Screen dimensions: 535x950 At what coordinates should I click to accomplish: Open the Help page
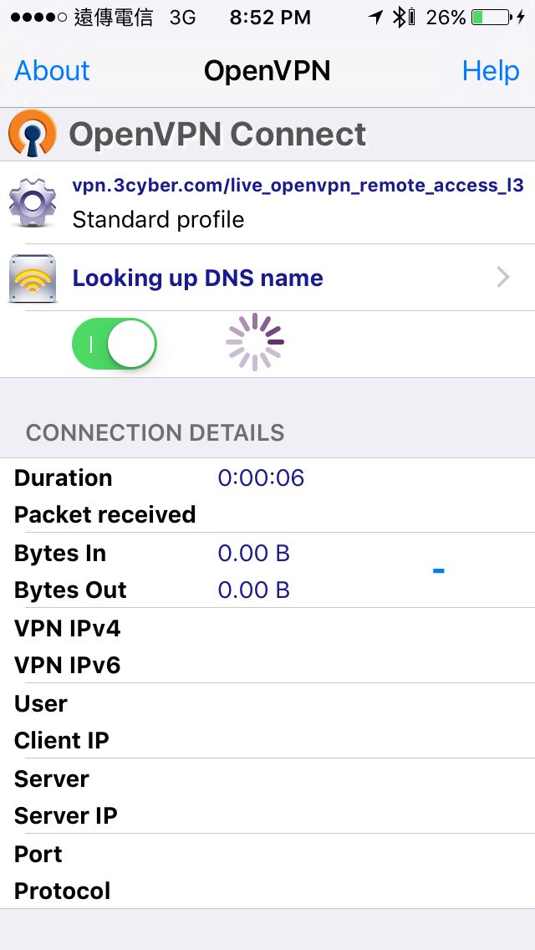(x=491, y=71)
